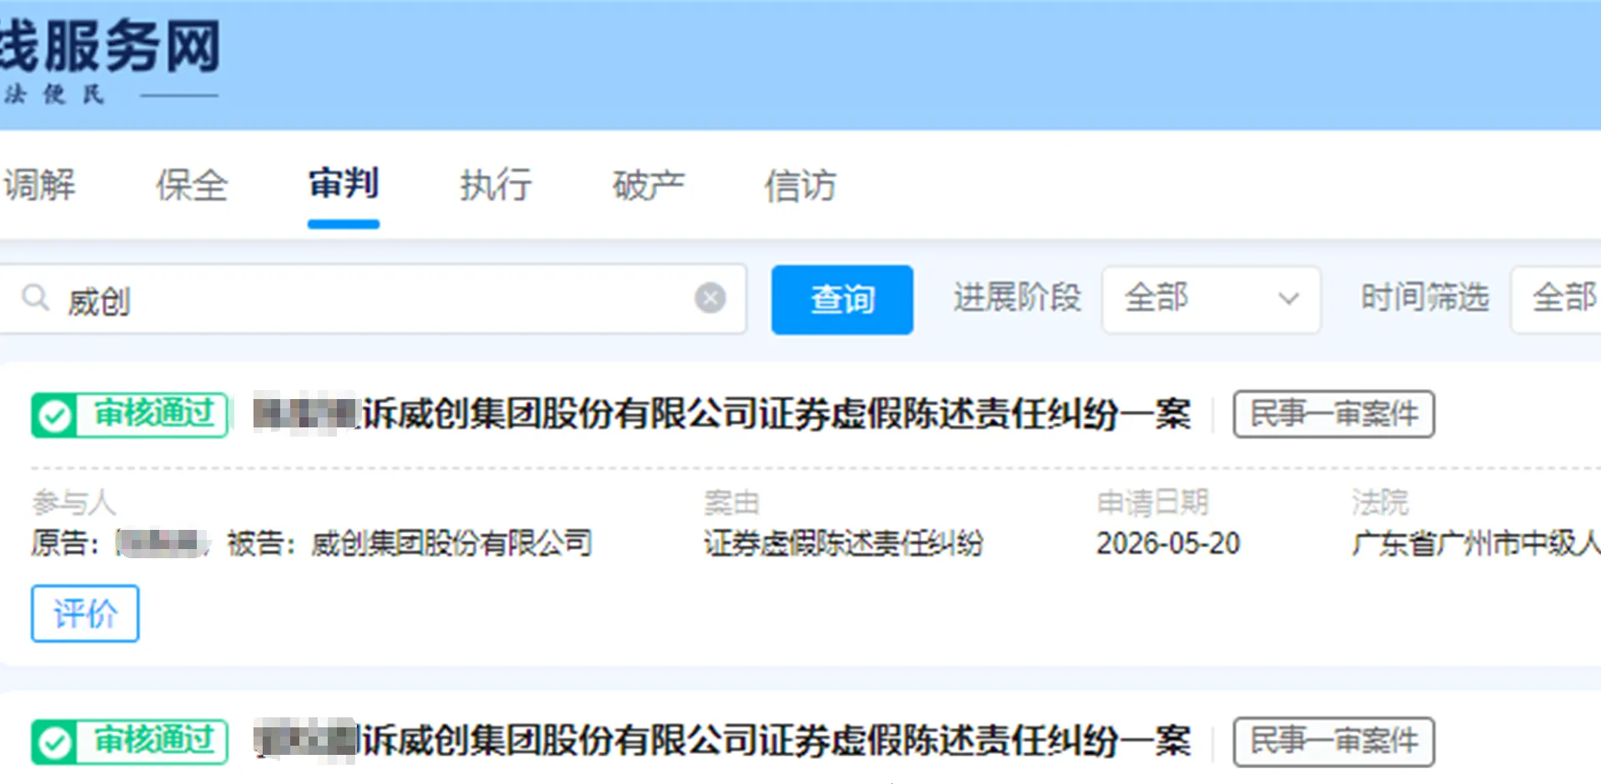Screen dimensions: 1601x784
Task: Click second case's 审核通过 checkmark icon
Action: [x=55, y=742]
